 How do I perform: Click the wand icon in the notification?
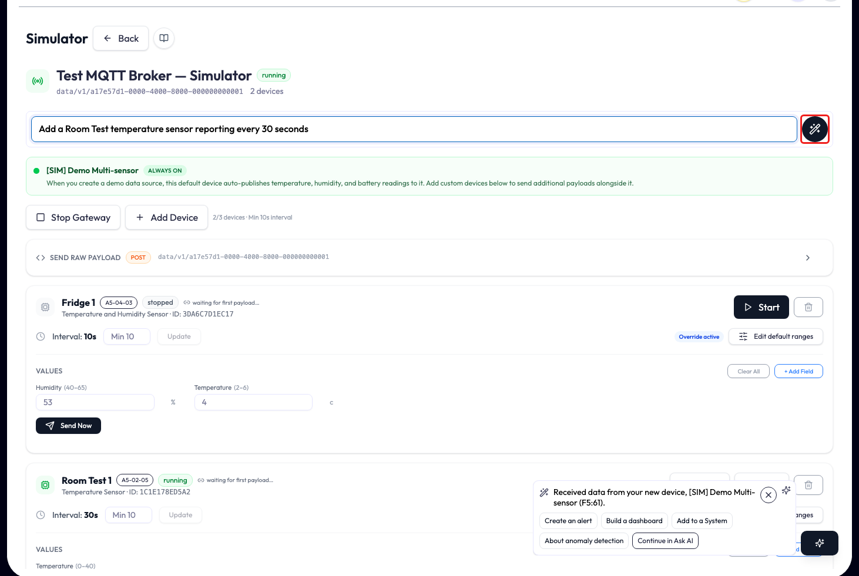544,493
